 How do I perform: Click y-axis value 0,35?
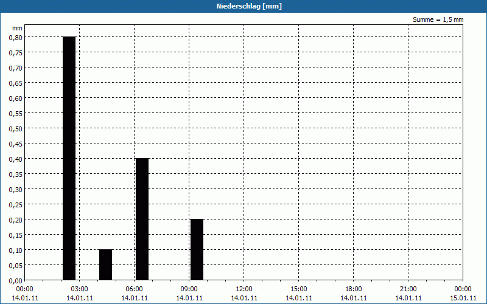(x=16, y=174)
